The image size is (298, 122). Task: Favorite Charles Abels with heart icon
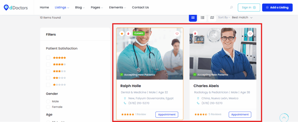[x=250, y=34]
